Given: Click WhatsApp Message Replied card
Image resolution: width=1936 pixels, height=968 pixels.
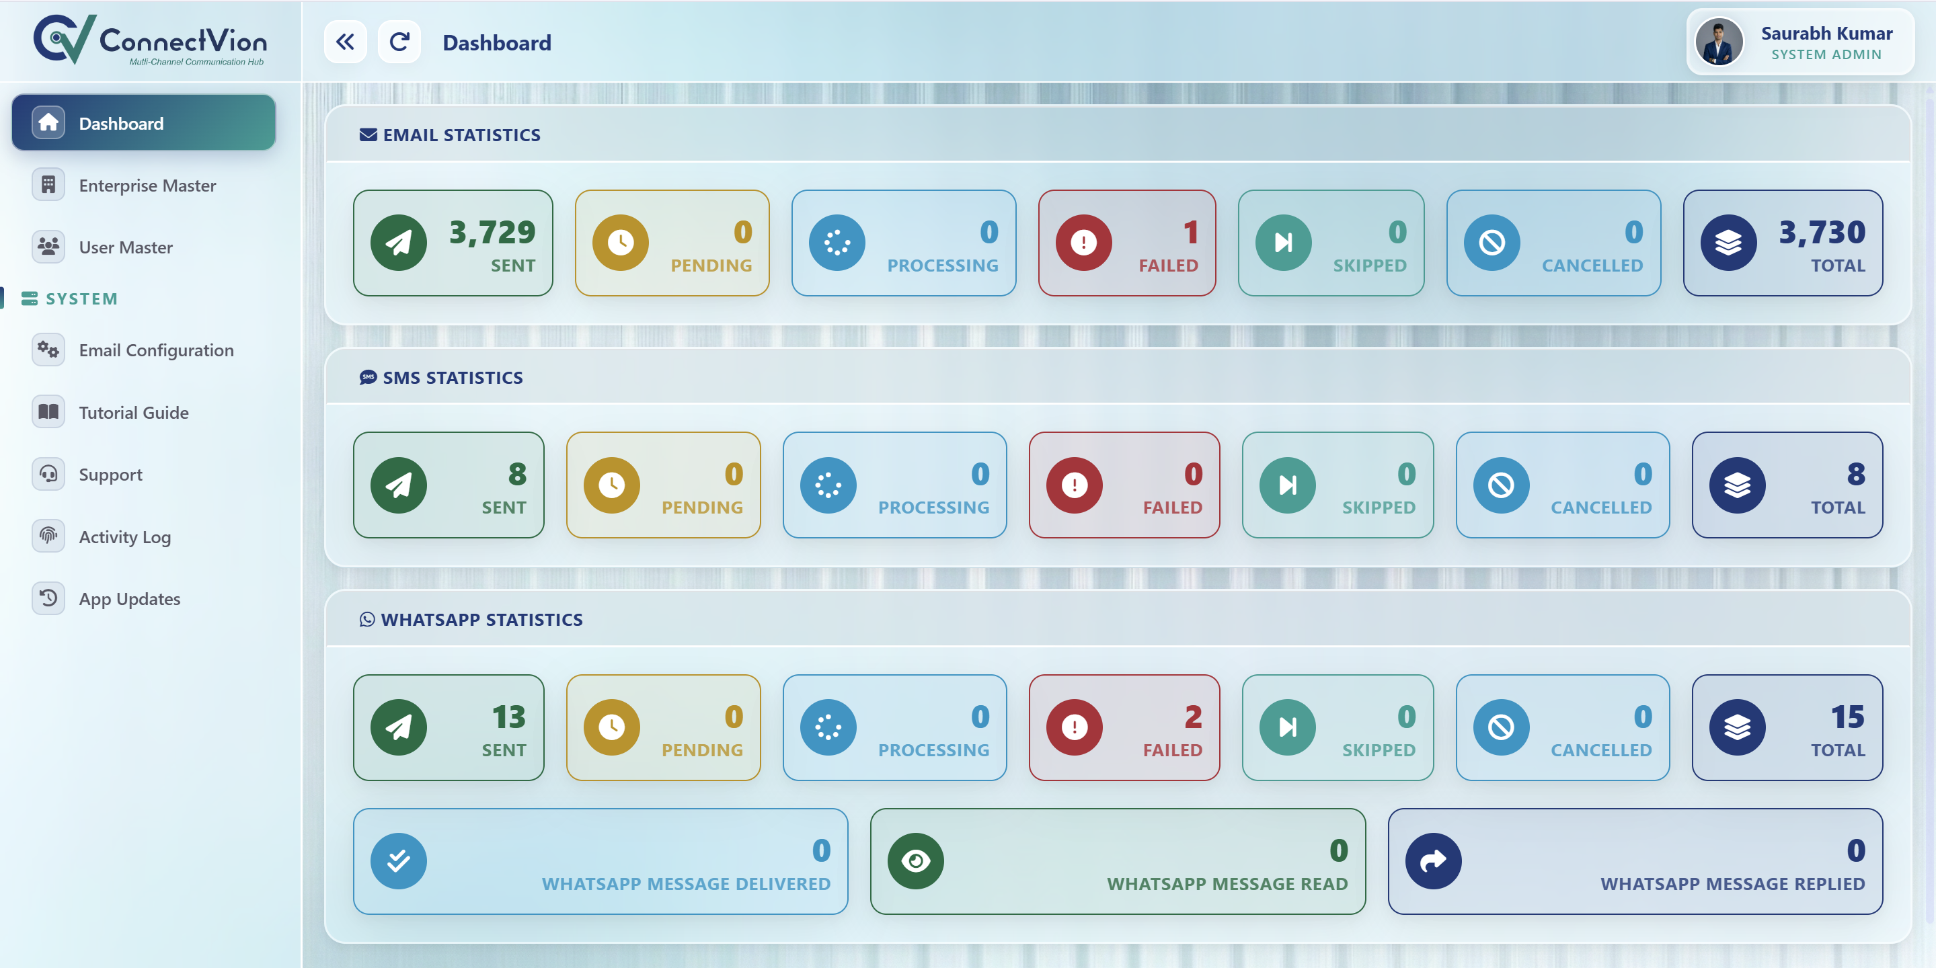Looking at the screenshot, I should click(1635, 861).
